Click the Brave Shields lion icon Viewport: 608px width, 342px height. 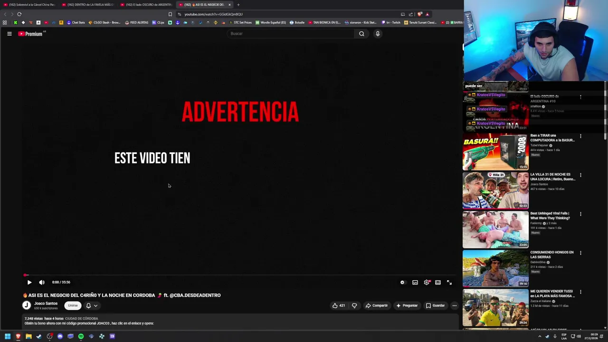point(419,14)
